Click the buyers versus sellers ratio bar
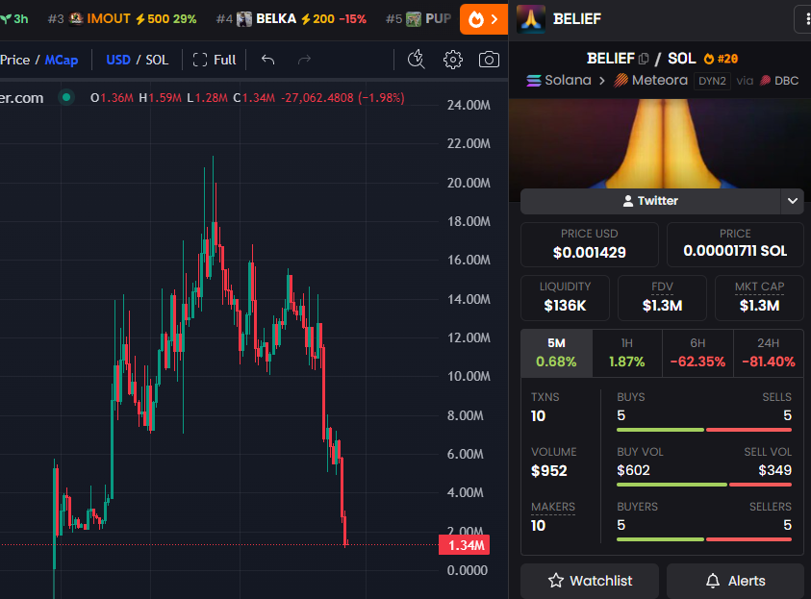 704,539
